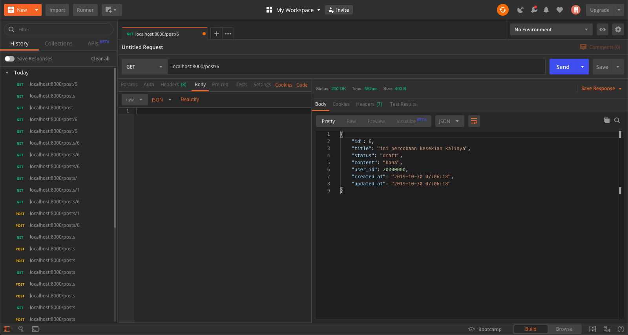Viewport: 628px width, 335px height.
Task: Open Find and Replace in status bar
Action: click(x=21, y=329)
